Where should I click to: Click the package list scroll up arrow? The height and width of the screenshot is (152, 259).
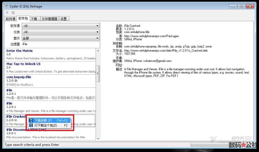click(98, 51)
